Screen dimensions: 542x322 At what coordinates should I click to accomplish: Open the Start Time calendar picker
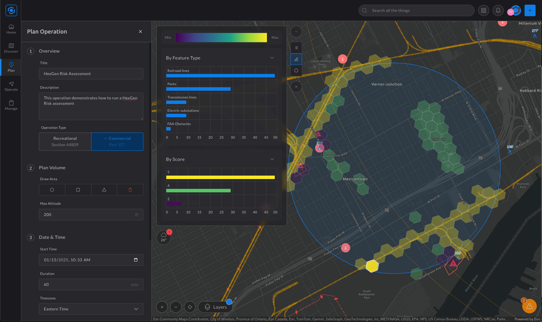[x=136, y=260]
